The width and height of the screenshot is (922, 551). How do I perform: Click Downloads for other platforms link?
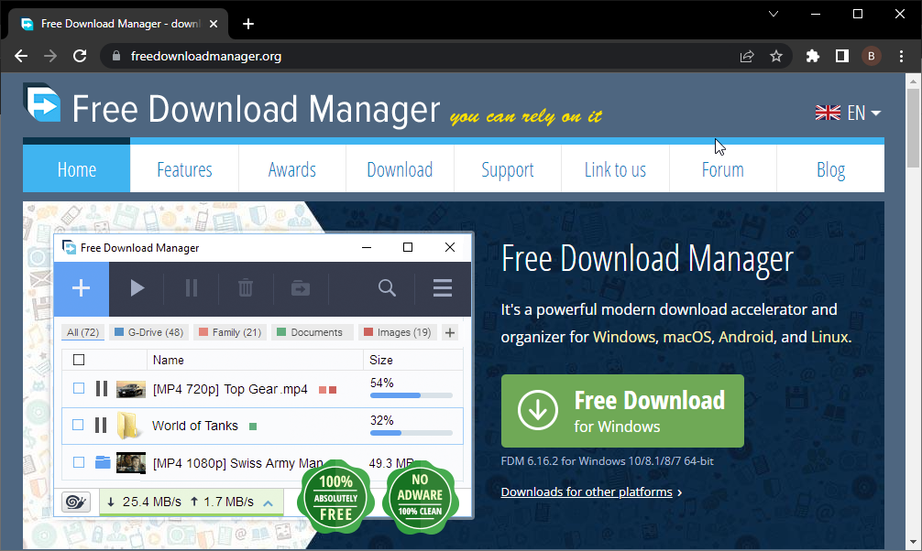[587, 492]
